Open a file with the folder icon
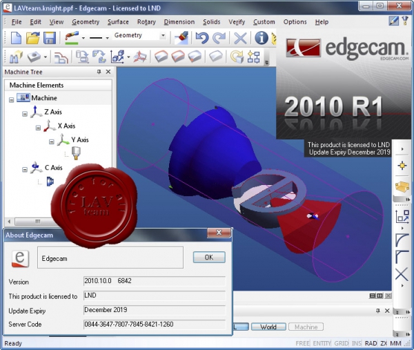Image resolution: width=414 pixels, height=350 pixels. pos(32,38)
